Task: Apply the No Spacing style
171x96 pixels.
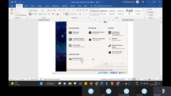Action: [103, 12]
